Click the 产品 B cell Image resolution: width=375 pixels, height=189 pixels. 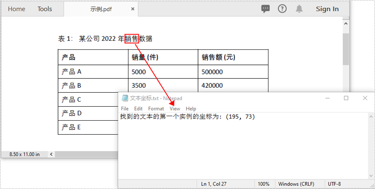point(93,85)
